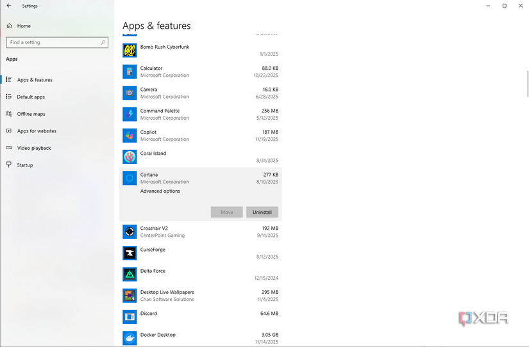The height and width of the screenshot is (347, 529).
Task: Select the Crosshair V2 entry name
Action: [x=154, y=228]
